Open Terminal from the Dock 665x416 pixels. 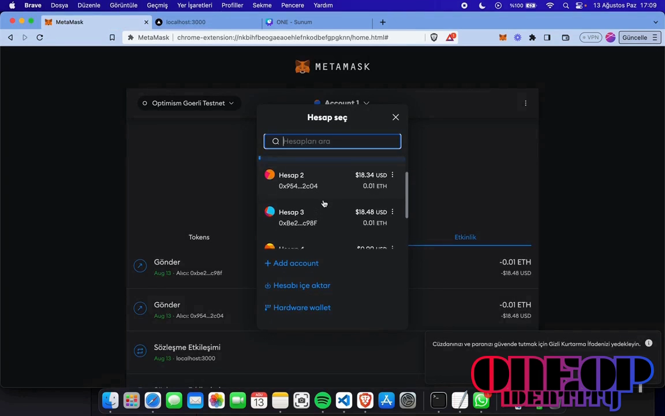tap(439, 400)
